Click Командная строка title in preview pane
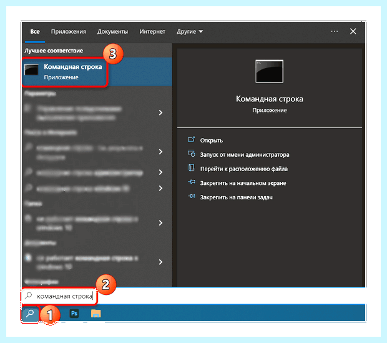Screen dimensions: 387x343 [270, 99]
